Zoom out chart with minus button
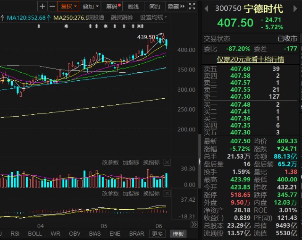Viewport: 302px width, 240px height. point(52,7)
